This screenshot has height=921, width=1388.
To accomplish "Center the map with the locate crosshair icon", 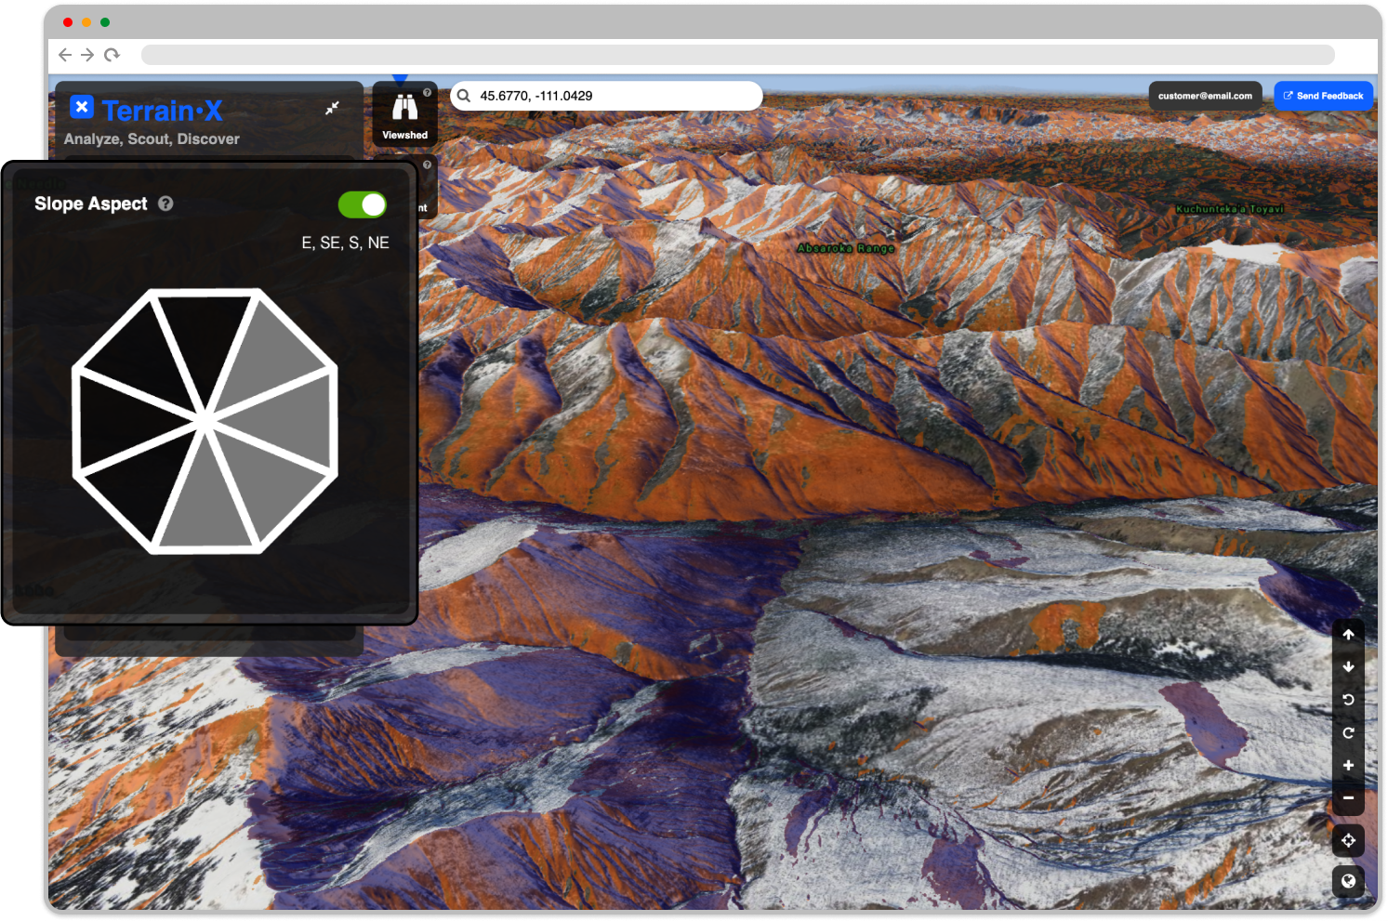I will [x=1348, y=839].
